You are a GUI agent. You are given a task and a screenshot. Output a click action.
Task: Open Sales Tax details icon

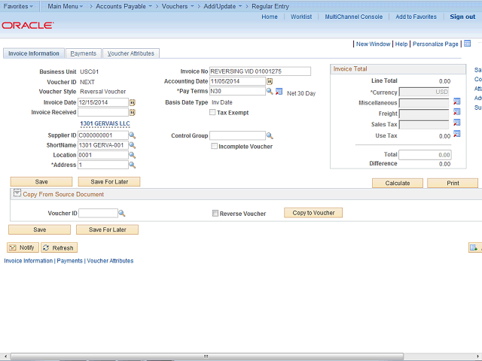(457, 123)
